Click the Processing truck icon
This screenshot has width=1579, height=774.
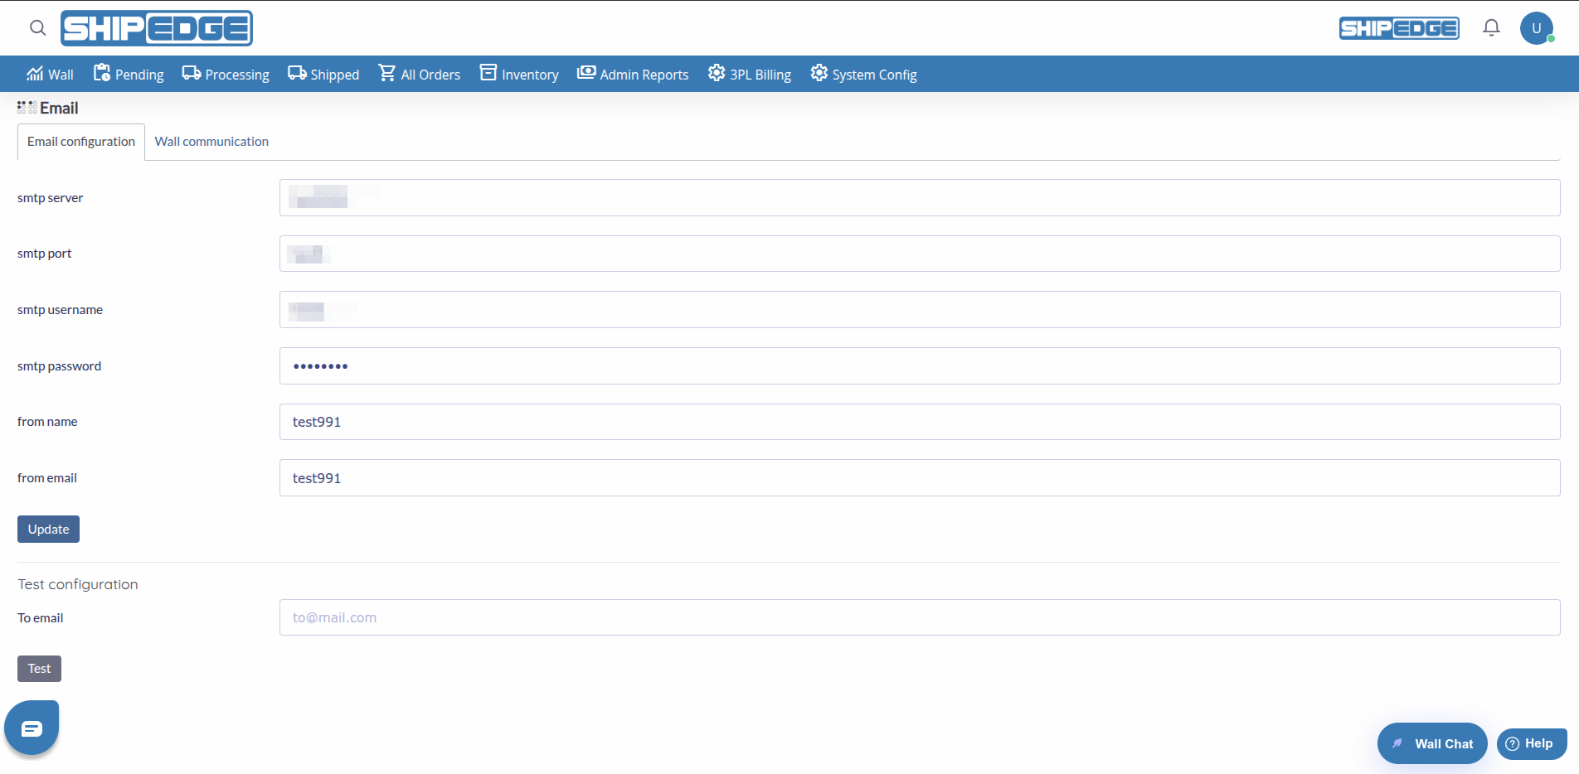(192, 73)
